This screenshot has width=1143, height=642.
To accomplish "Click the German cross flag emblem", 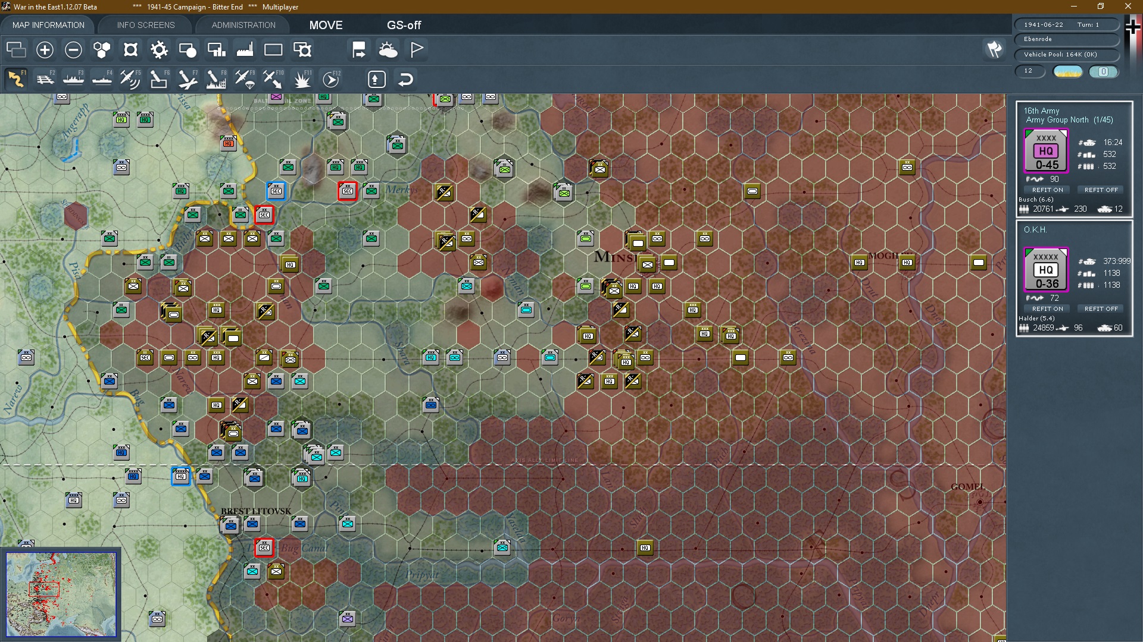I will point(1133,27).
